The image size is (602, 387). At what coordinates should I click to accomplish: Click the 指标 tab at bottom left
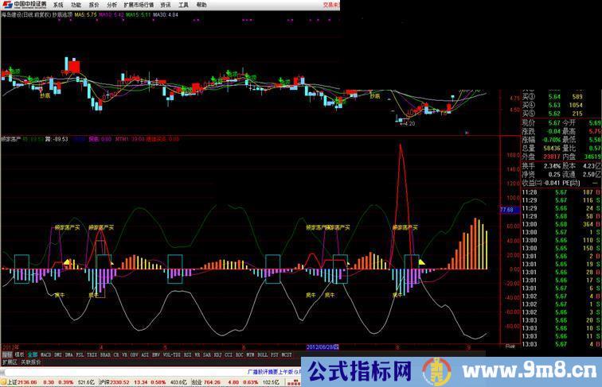(6, 354)
